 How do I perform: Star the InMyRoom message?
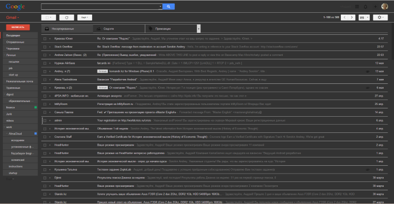pyautogui.click(x=50, y=104)
